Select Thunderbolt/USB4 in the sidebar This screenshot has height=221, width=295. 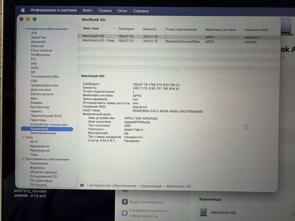point(45,76)
